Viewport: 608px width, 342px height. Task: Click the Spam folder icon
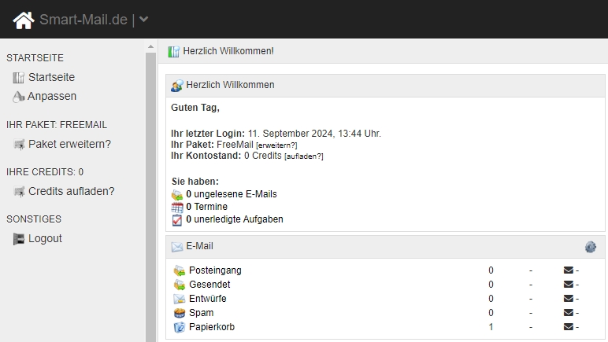(x=179, y=313)
